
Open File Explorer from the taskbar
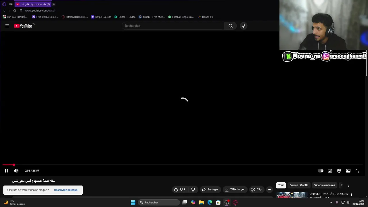tap(201, 202)
